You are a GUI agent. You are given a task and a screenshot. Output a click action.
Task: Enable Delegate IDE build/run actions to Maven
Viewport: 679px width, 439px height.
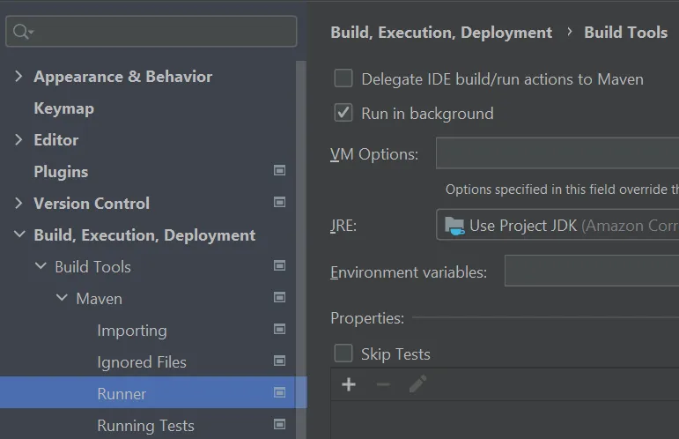pyautogui.click(x=343, y=79)
